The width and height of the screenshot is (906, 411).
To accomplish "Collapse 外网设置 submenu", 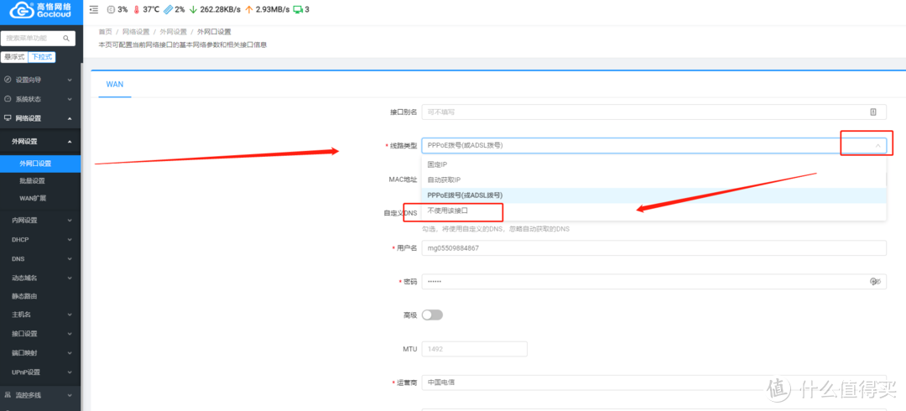I will click(x=41, y=142).
